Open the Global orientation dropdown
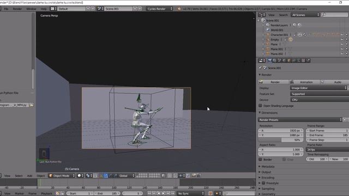 127,176
